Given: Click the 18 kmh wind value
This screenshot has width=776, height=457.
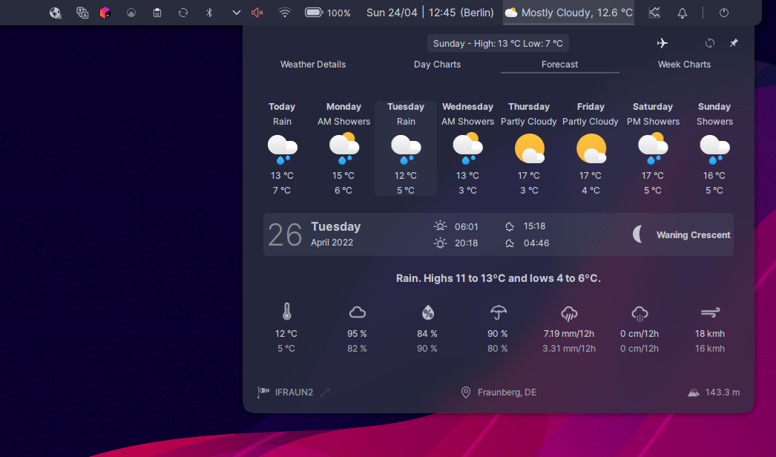Looking at the screenshot, I should 710,334.
